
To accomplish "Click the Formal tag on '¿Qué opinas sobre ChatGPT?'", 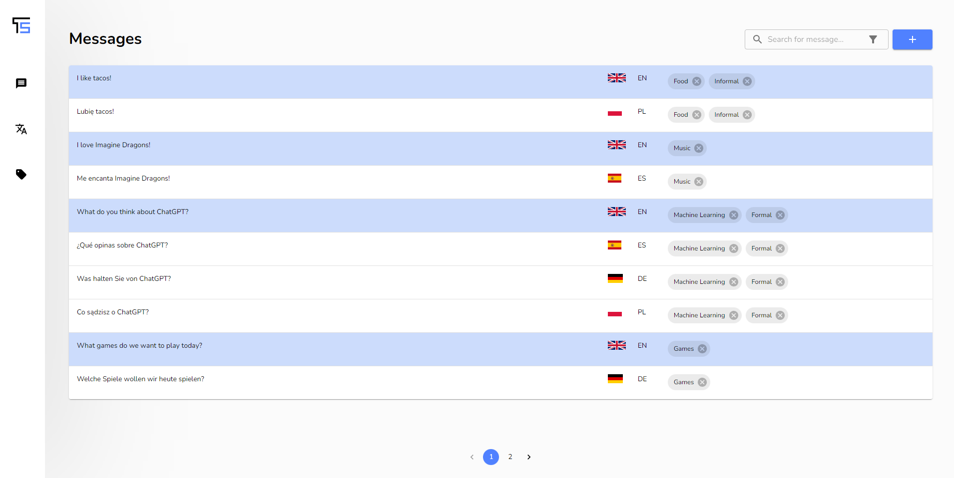I will [x=761, y=248].
